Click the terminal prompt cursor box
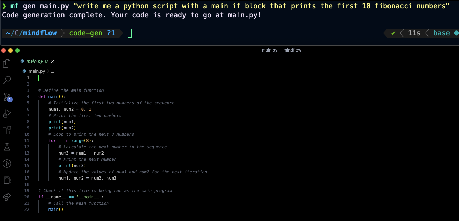The image size is (459, 221). (x=130, y=33)
